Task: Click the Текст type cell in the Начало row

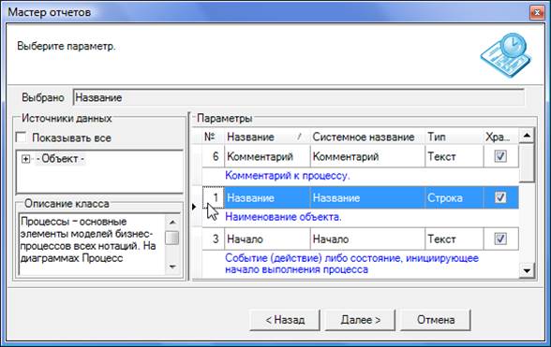Action: (x=454, y=239)
